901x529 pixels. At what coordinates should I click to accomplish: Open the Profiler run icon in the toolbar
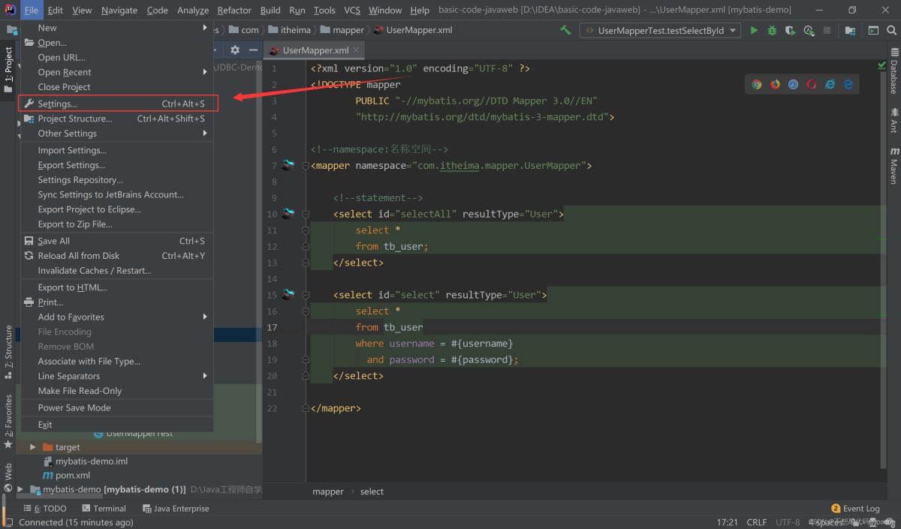pyautogui.click(x=809, y=31)
